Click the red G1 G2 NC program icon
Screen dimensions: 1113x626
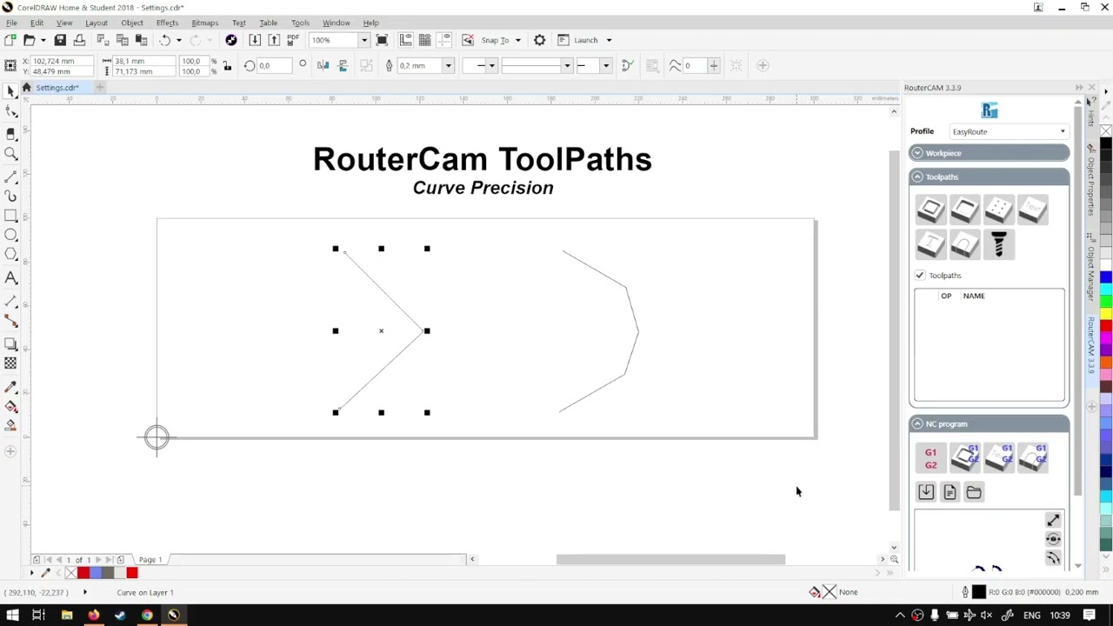pyautogui.click(x=930, y=458)
